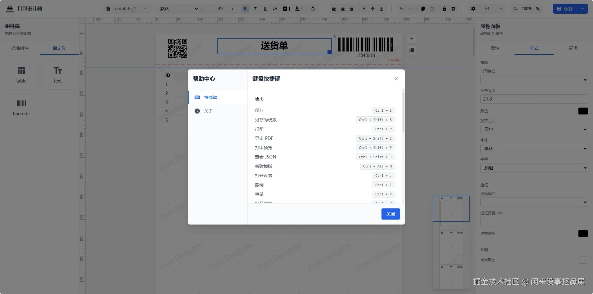Screen dimensions: 593x294
Task: Click the redo icon
Action: coord(410,9)
